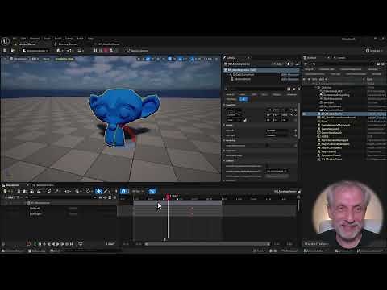Open the Blueprints toolbar icon
This screenshot has height=290, width=387.
coord(70,51)
